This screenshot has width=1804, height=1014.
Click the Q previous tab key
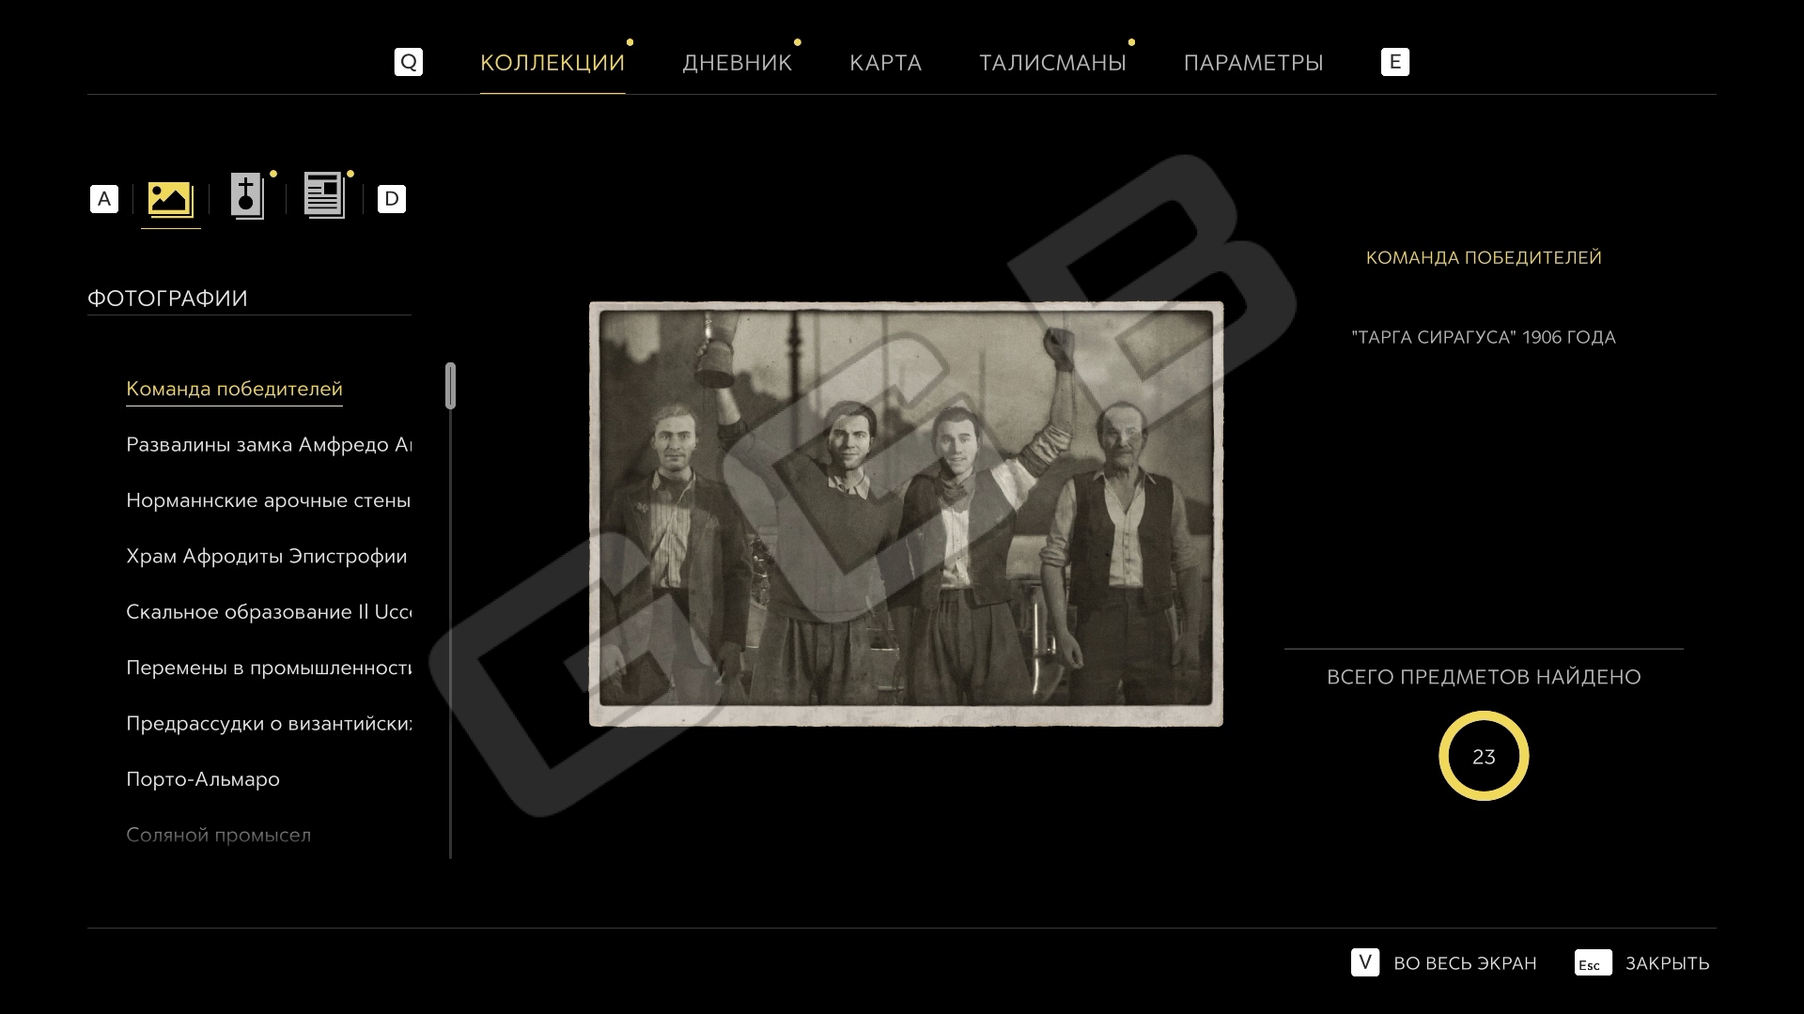(409, 62)
